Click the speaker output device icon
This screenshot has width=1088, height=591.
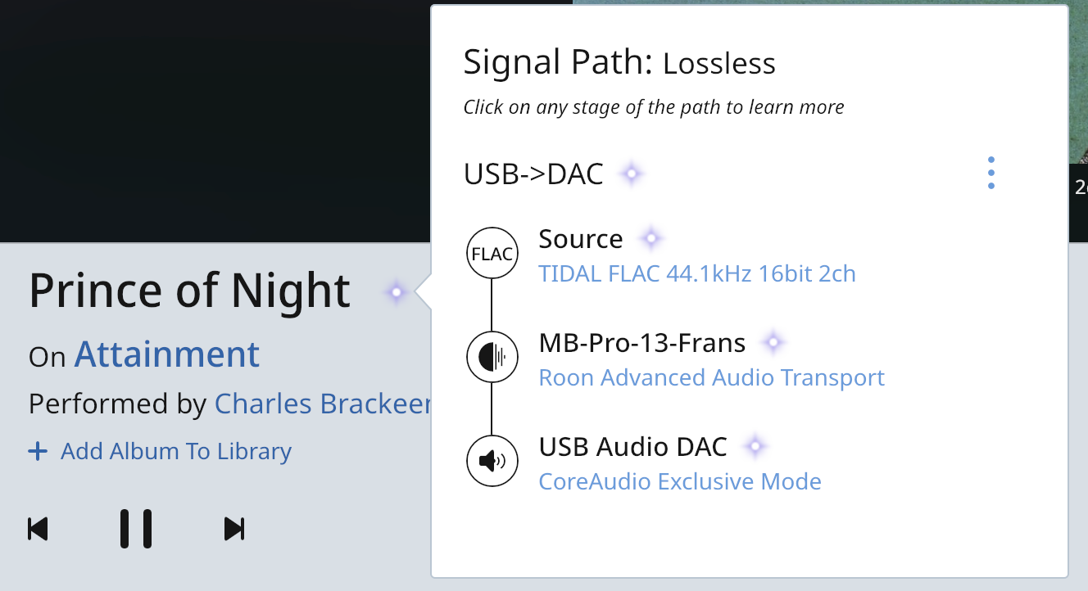point(492,462)
